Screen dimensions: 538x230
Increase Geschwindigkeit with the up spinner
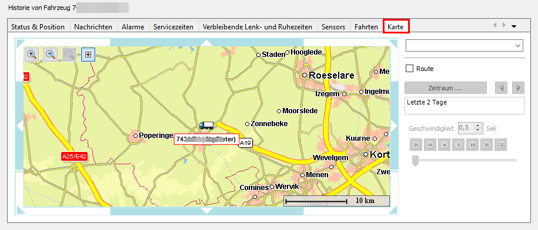coord(478,126)
